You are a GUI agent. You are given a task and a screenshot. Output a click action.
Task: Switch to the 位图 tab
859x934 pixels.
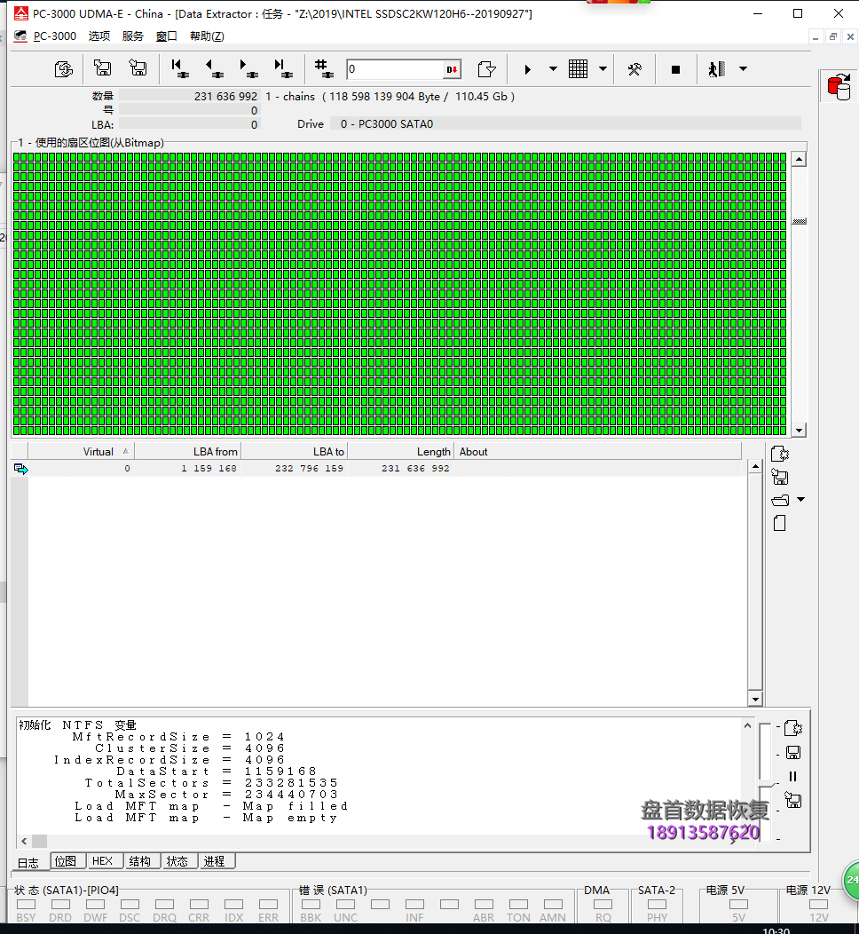(65, 861)
